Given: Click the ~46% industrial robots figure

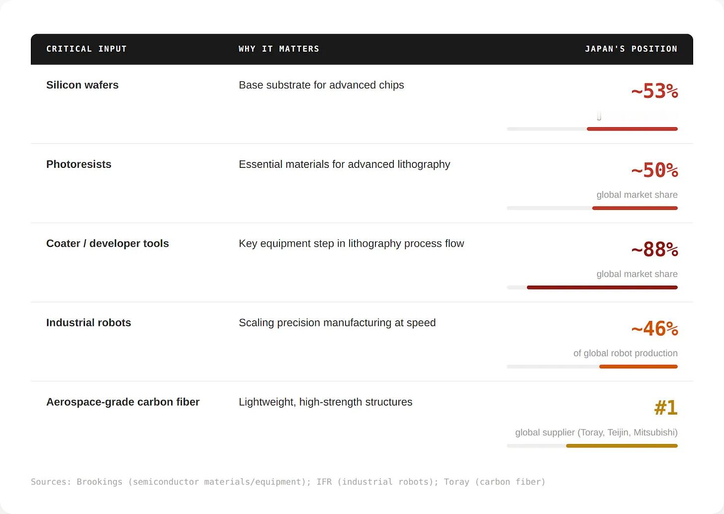Looking at the screenshot, I should tap(654, 329).
